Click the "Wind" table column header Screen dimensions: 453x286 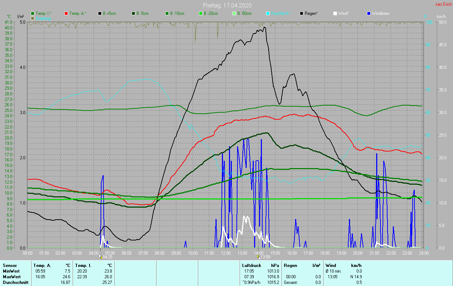point(331,265)
